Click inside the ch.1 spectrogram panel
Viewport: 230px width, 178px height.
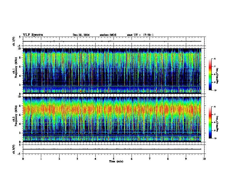pyautogui.click(x=112, y=71)
